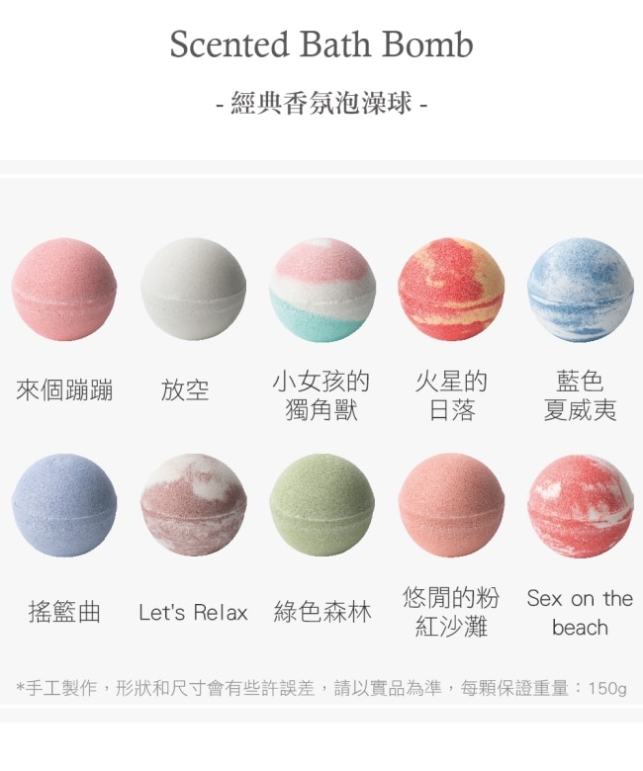
Task: Click the white 放空 bath bomb
Action: 193,289
